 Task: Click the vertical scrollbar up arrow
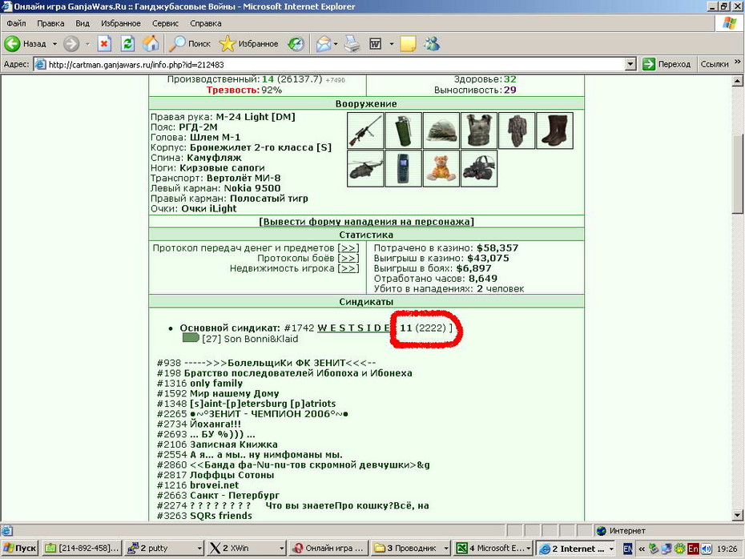tap(738, 81)
